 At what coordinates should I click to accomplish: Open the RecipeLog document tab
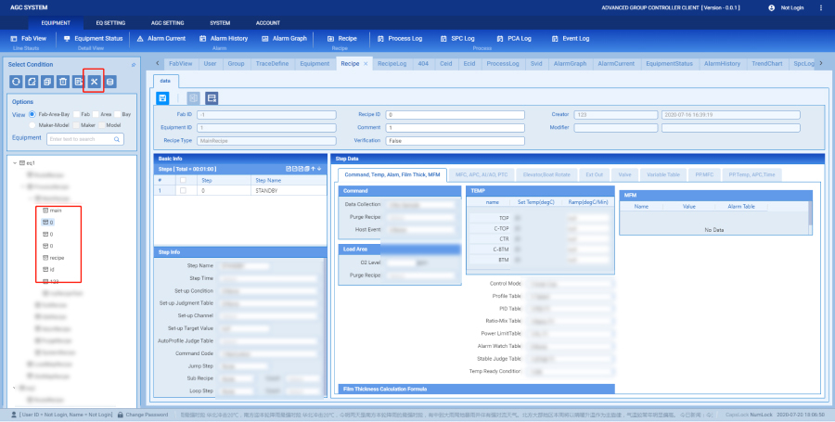coord(392,63)
